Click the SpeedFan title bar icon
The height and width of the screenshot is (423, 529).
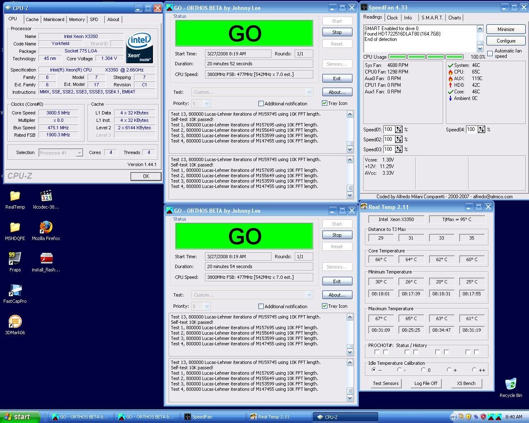coord(364,7)
